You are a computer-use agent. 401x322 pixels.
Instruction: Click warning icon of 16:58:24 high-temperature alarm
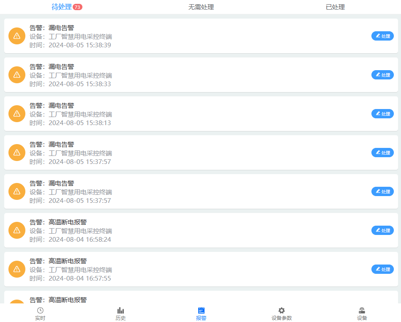click(17, 230)
